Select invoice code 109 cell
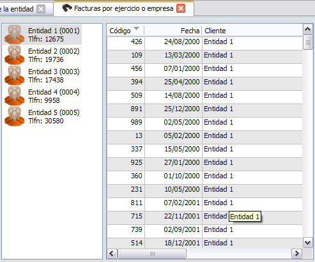Viewport: 315px width, 262px height. (126, 57)
